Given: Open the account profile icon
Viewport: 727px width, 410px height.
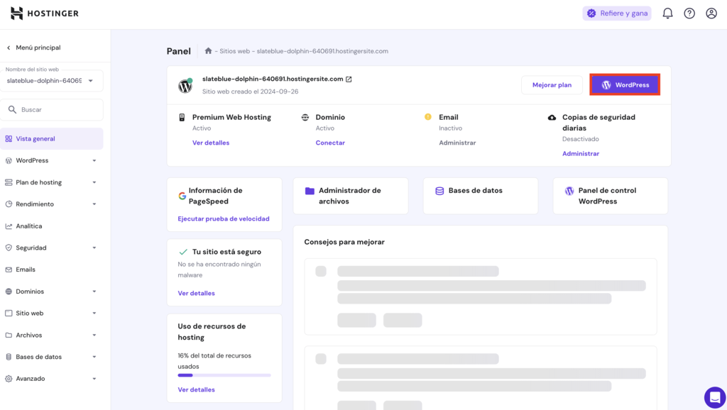Looking at the screenshot, I should point(711,13).
